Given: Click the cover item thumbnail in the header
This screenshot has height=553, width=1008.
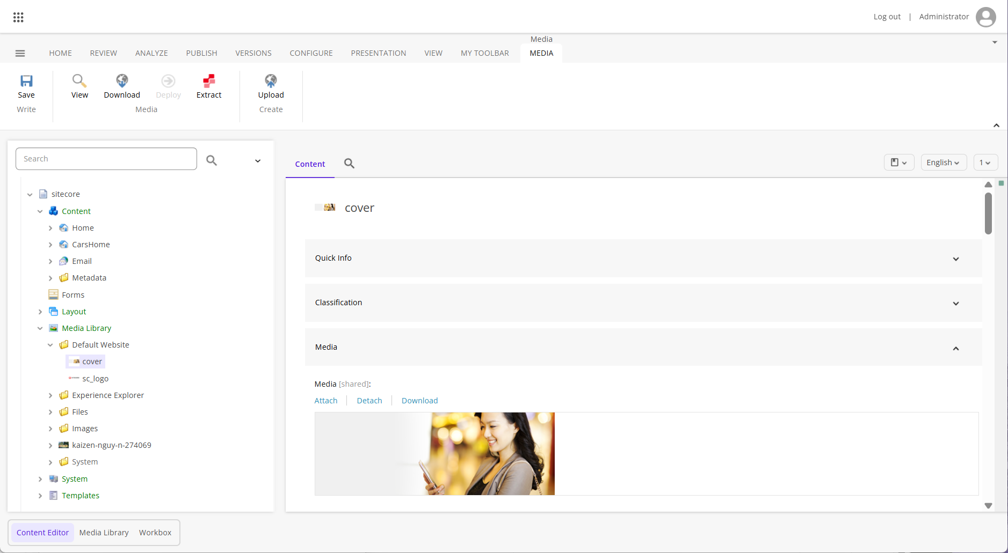Looking at the screenshot, I should pyautogui.click(x=325, y=208).
